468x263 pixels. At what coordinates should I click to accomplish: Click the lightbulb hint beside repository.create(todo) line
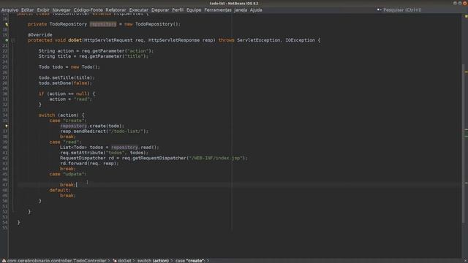click(x=7, y=126)
